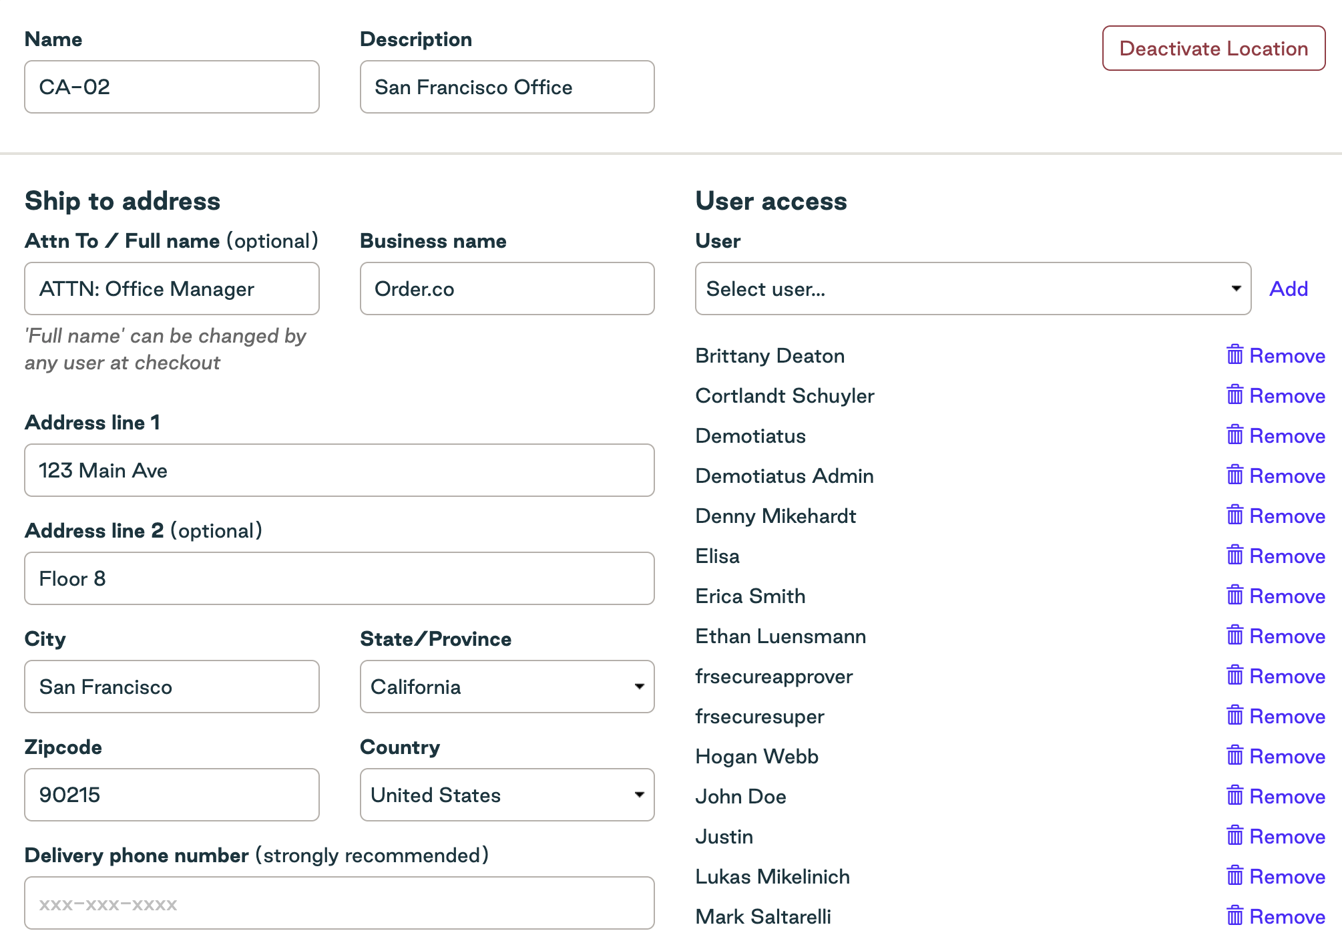Click Address line 2 field Floor 8
This screenshot has height=939, width=1342.
click(x=339, y=578)
